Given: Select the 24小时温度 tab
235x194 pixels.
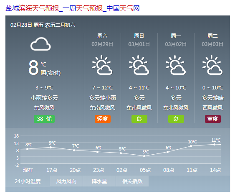Looking at the screenshot, I should pyautogui.click(x=28, y=181).
